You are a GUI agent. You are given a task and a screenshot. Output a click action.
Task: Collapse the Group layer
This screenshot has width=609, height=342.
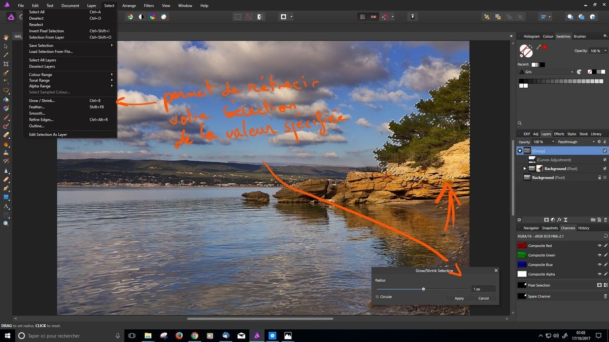click(x=520, y=150)
